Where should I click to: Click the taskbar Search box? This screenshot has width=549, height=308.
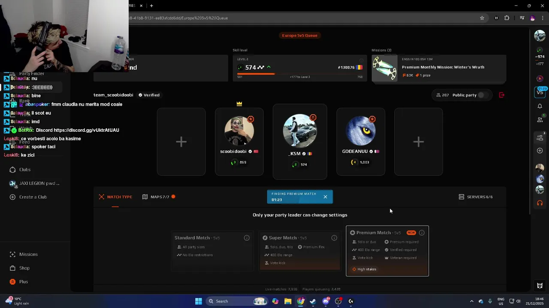point(236,301)
